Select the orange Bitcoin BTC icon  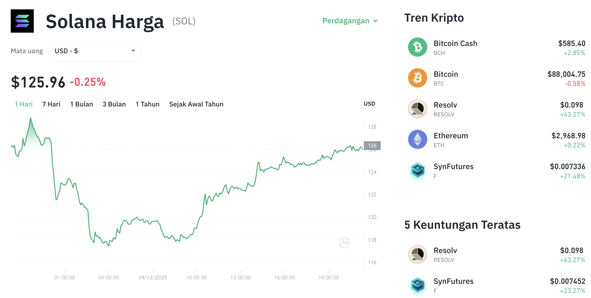click(417, 78)
